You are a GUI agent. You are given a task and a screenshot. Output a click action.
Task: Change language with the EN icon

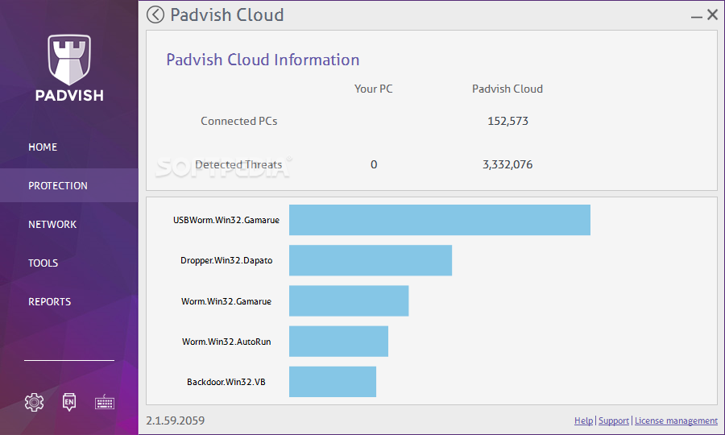[x=69, y=402]
